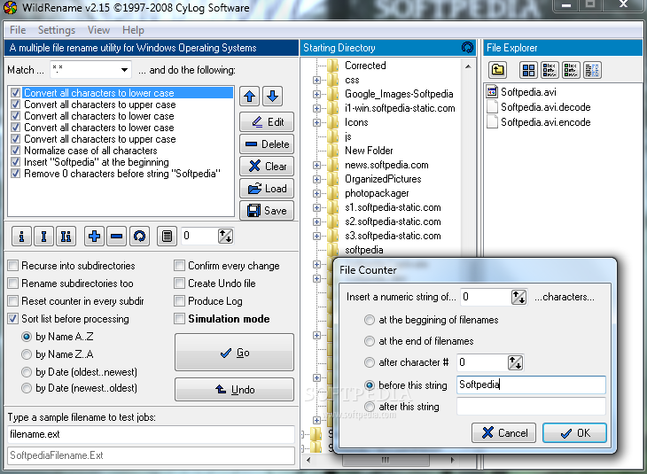
Task: Click the Delete job button
Action: [267, 144]
